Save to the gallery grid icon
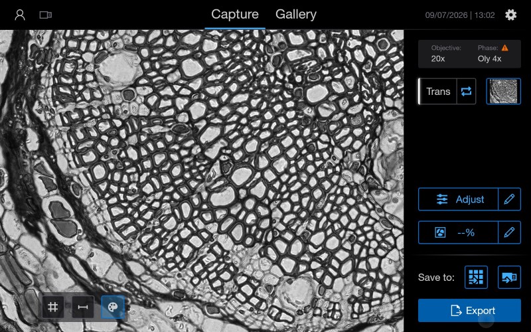531x332 pixels. click(x=476, y=278)
